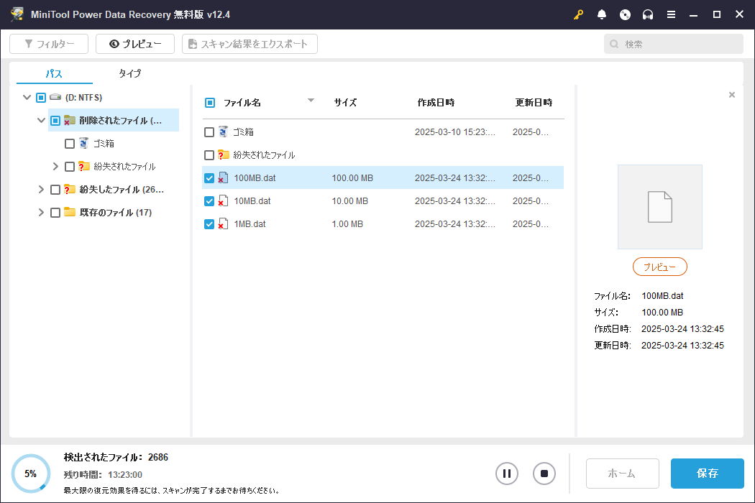This screenshot has width=755, height=503.
Task: Click the bootable media disc icon
Action: coord(625,14)
